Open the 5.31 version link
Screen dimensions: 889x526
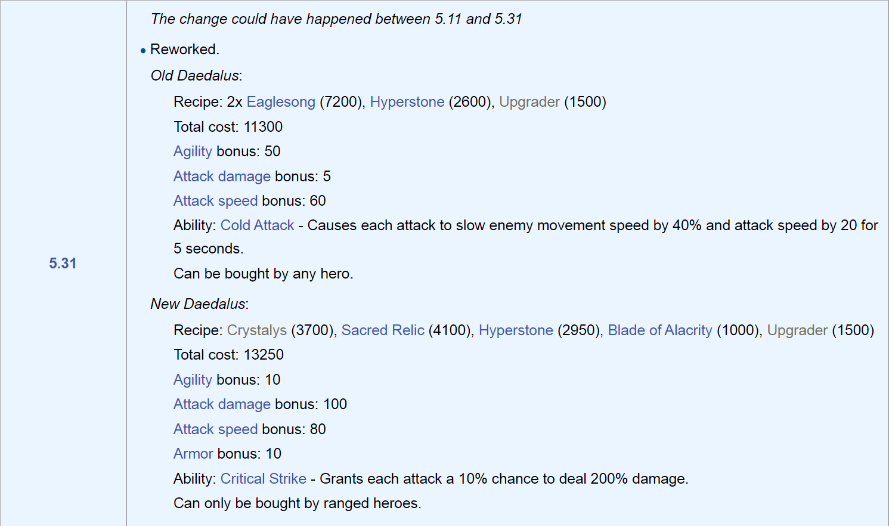coord(63,263)
